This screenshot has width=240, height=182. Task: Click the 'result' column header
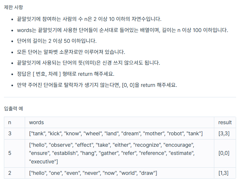tap(225, 123)
